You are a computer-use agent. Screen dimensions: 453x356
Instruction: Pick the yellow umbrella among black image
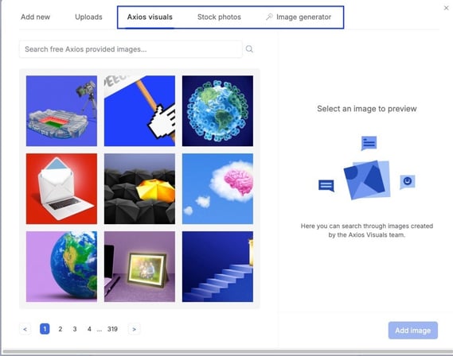pyautogui.click(x=139, y=189)
